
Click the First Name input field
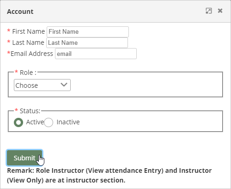pos(88,32)
